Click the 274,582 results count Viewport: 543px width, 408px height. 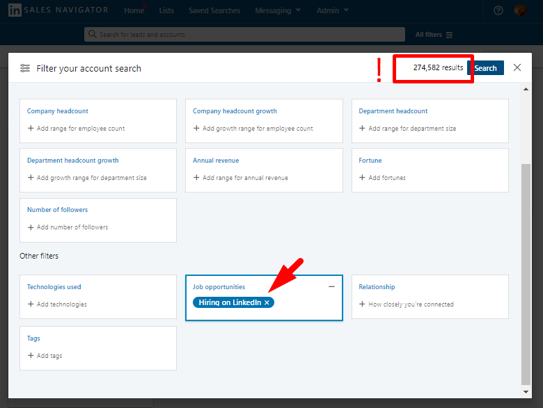[438, 67]
